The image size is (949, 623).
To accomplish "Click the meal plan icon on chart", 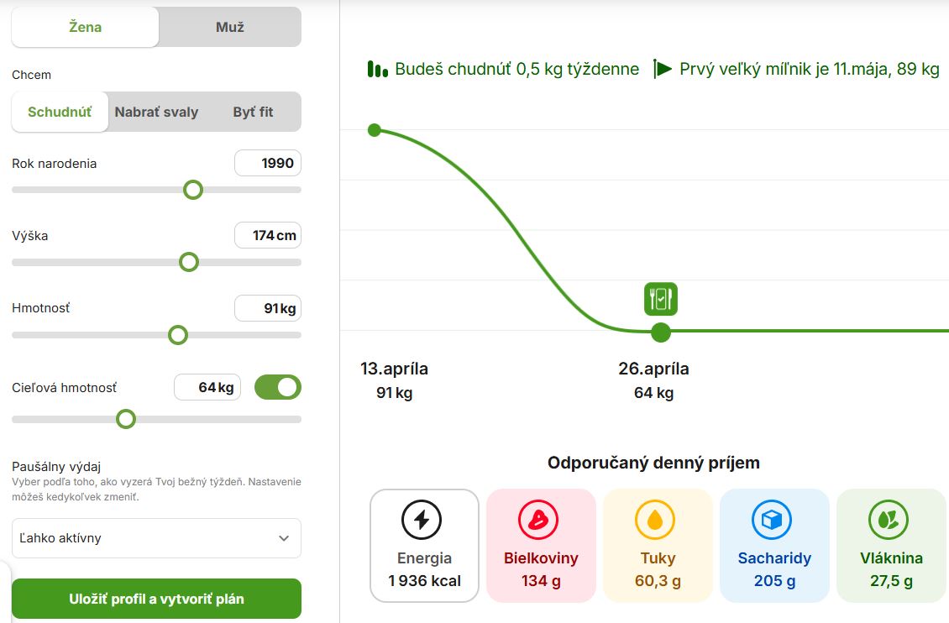I will (661, 299).
